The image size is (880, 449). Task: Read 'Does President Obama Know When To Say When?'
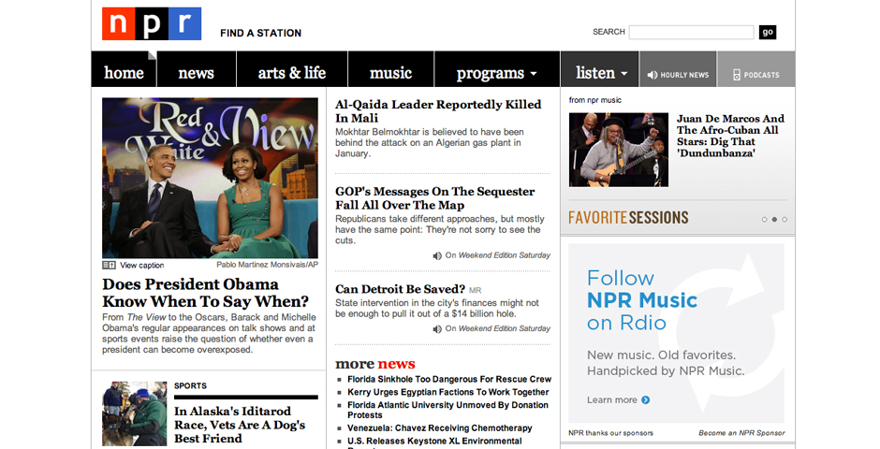(205, 293)
